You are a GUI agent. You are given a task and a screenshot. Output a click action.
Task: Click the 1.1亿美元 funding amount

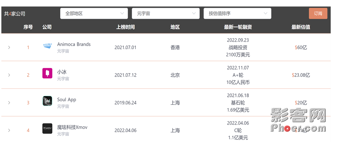coord(238,138)
